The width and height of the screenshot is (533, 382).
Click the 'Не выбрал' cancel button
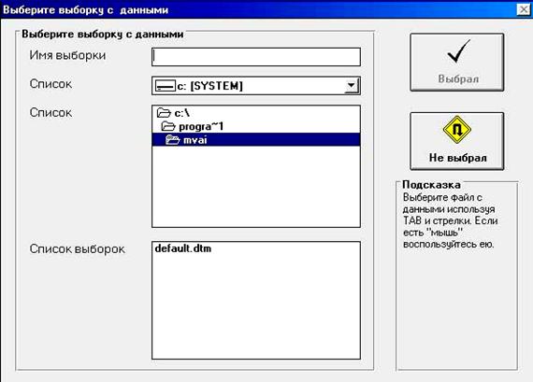457,141
